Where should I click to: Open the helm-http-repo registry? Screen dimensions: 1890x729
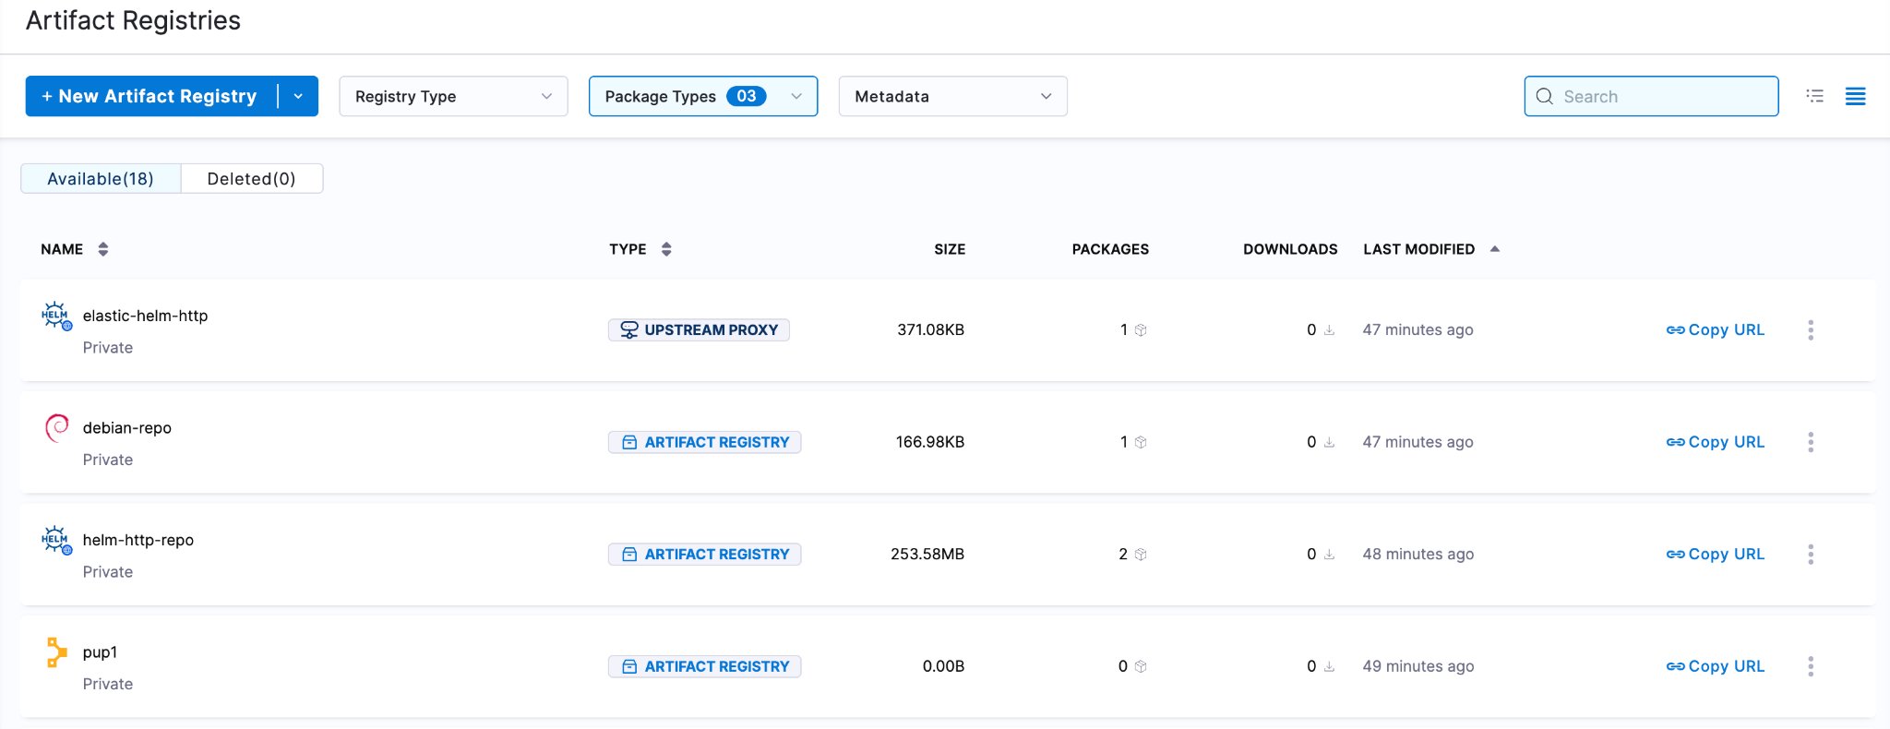(138, 540)
